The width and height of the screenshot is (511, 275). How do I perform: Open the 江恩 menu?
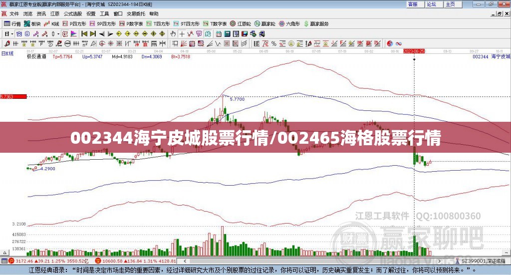coord(55,13)
